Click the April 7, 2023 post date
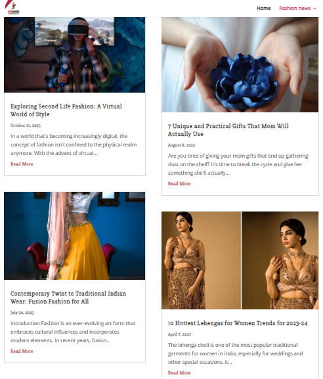This screenshot has height=379, width=323. click(179, 334)
